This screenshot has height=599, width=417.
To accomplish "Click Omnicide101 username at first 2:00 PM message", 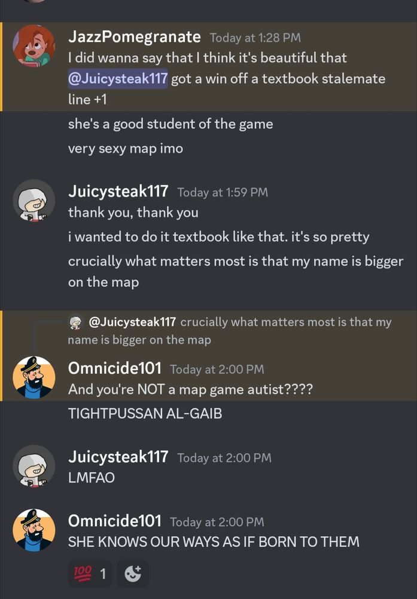I will pyautogui.click(x=114, y=368).
